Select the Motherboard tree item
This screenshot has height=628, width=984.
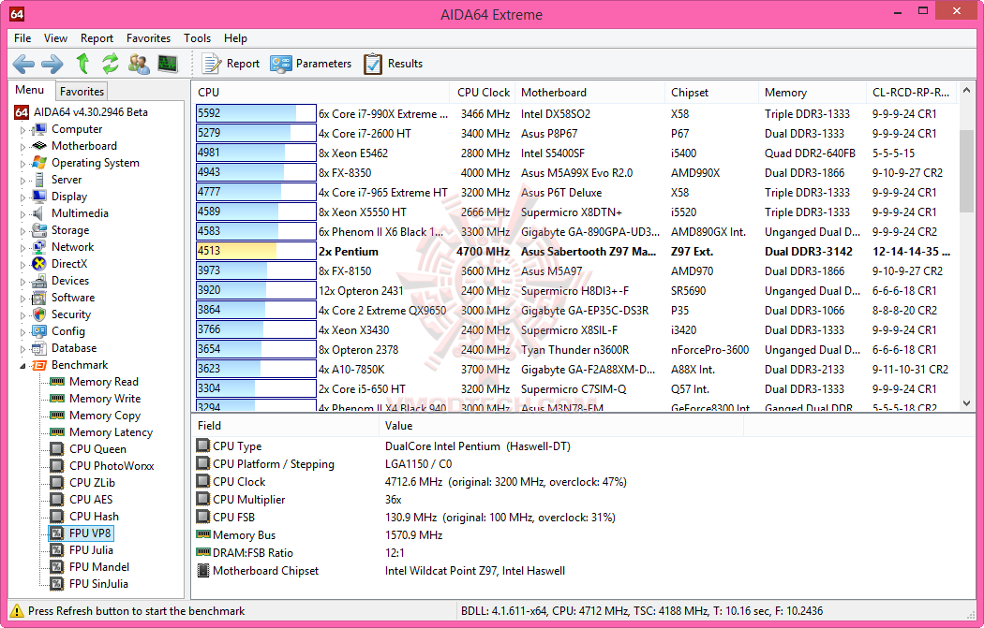click(x=83, y=146)
